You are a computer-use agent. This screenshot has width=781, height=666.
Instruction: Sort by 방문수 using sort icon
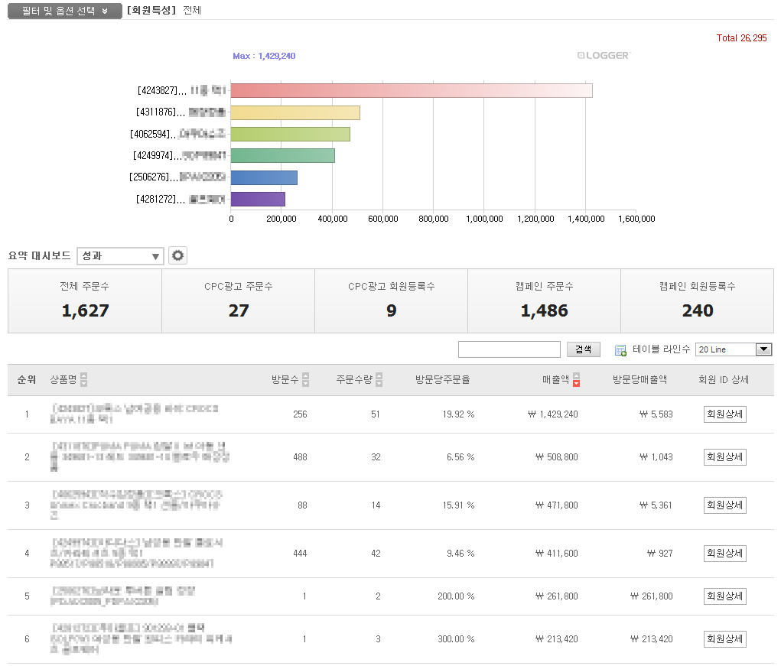(306, 380)
